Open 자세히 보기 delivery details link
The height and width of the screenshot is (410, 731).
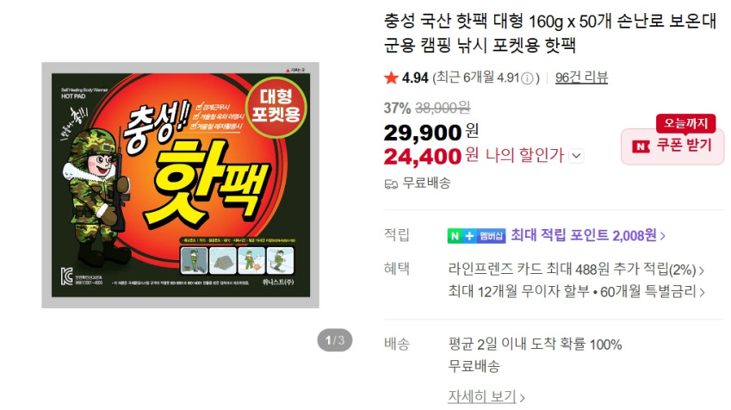[486, 397]
